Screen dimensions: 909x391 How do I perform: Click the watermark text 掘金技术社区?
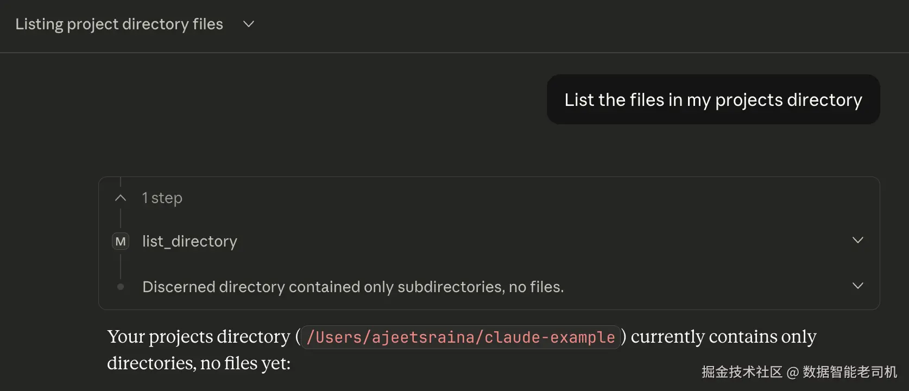tap(742, 372)
